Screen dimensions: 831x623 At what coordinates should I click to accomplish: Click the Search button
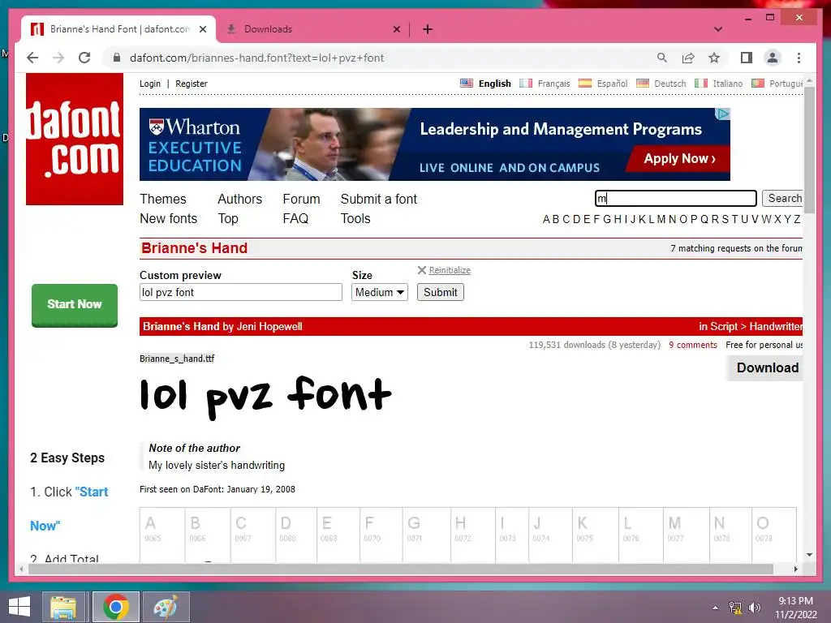click(783, 198)
